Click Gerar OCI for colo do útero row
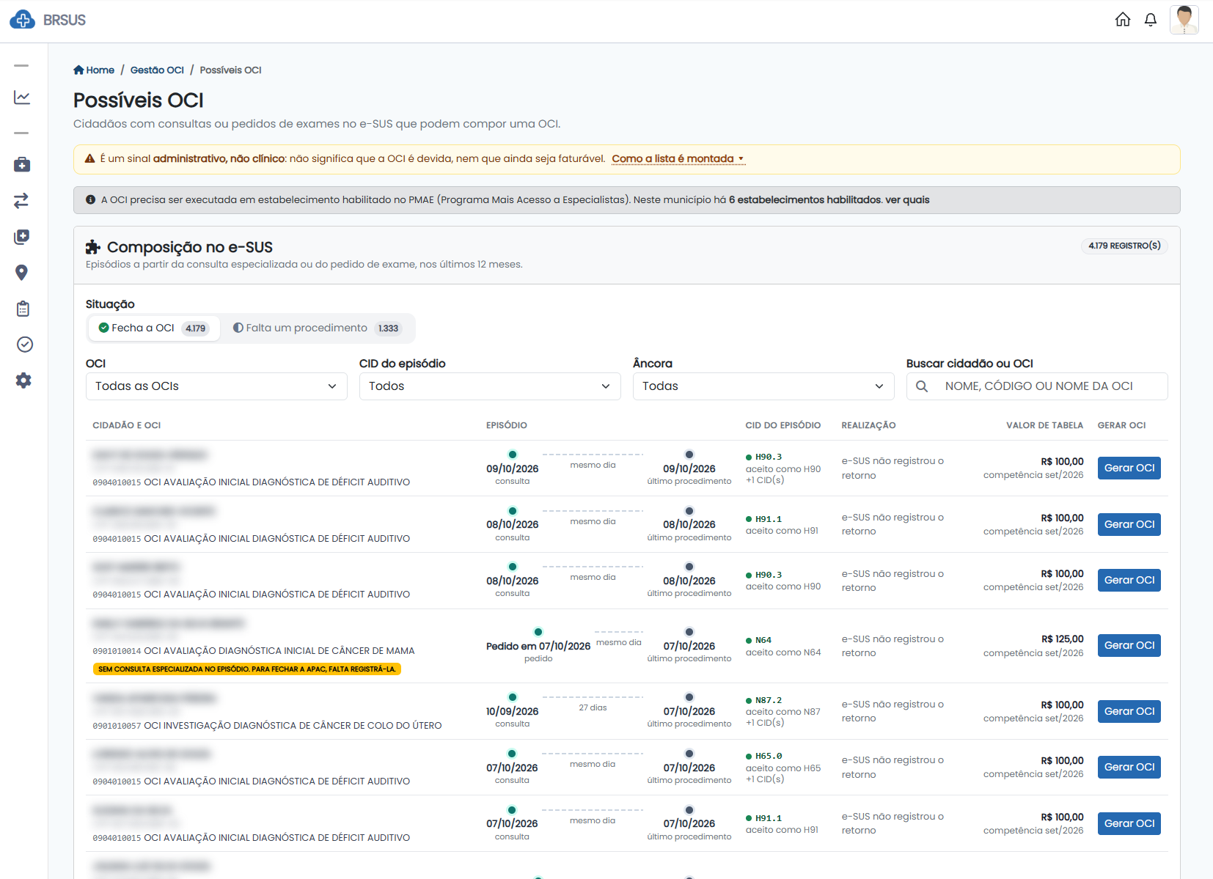This screenshot has width=1213, height=879. (x=1129, y=711)
